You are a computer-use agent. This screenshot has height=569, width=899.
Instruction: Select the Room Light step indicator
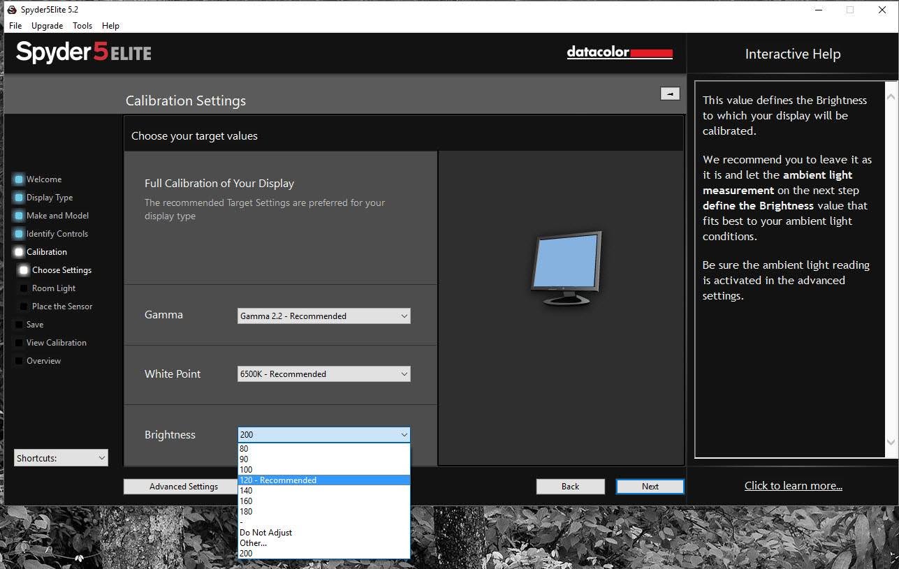click(24, 288)
